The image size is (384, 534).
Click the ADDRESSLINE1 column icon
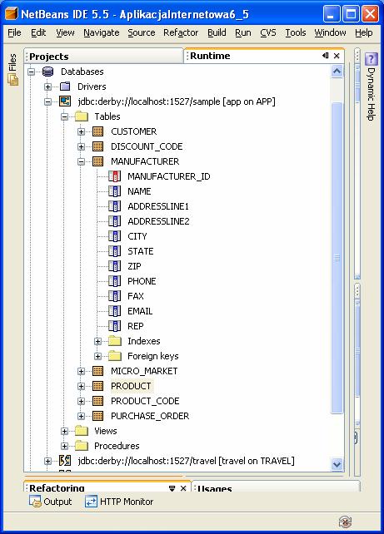(115, 206)
